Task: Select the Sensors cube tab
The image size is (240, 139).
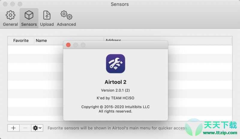Action: tap(29, 18)
